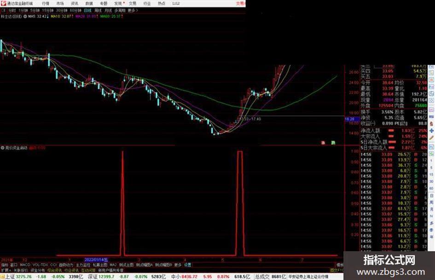Click sidebar 月 monthly shortcut
The image size is (435, 280).
pyautogui.click(x=431, y=210)
